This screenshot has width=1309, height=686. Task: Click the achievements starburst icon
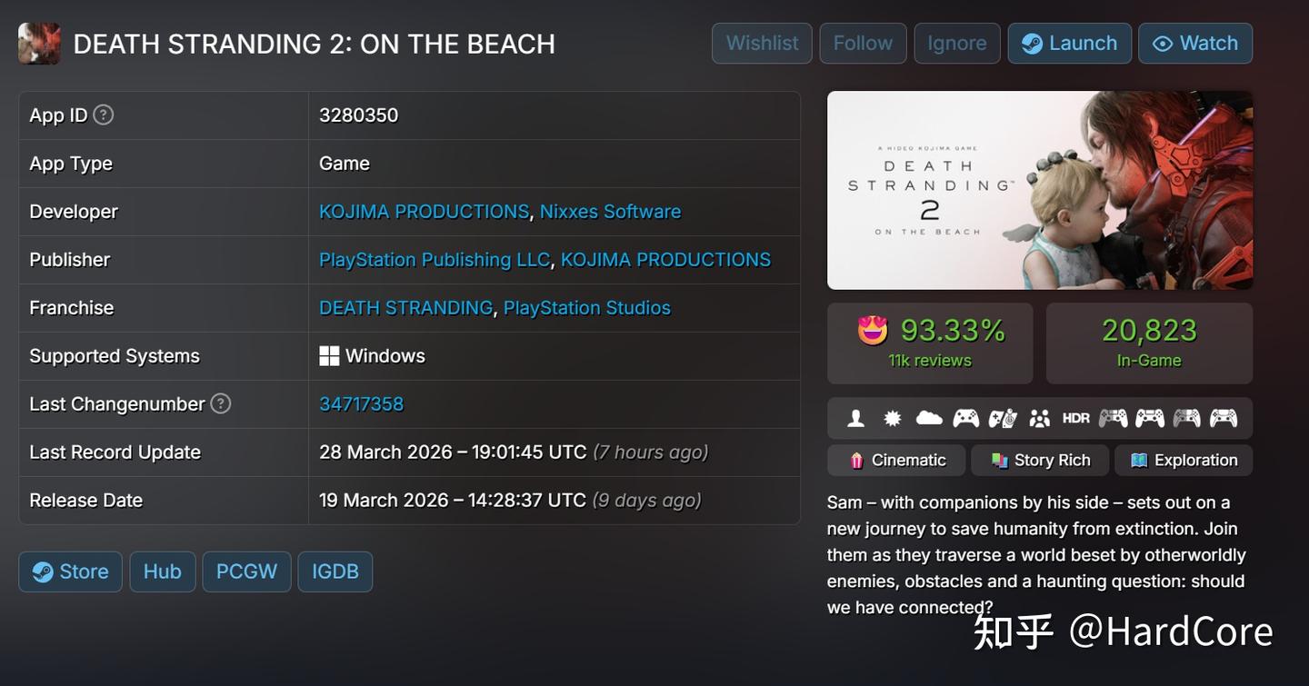[x=893, y=418]
